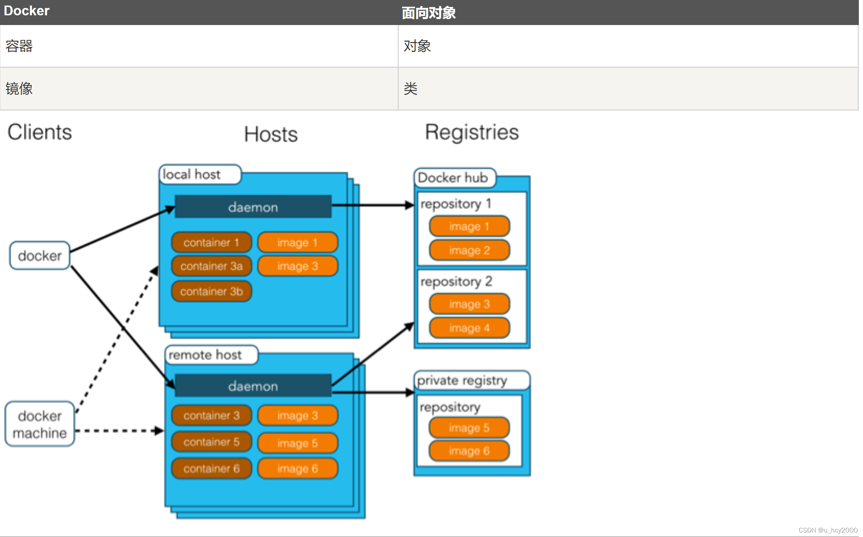Click the 'Docker' table header cell
Image resolution: width=863 pixels, height=537 pixels.
pos(199,12)
